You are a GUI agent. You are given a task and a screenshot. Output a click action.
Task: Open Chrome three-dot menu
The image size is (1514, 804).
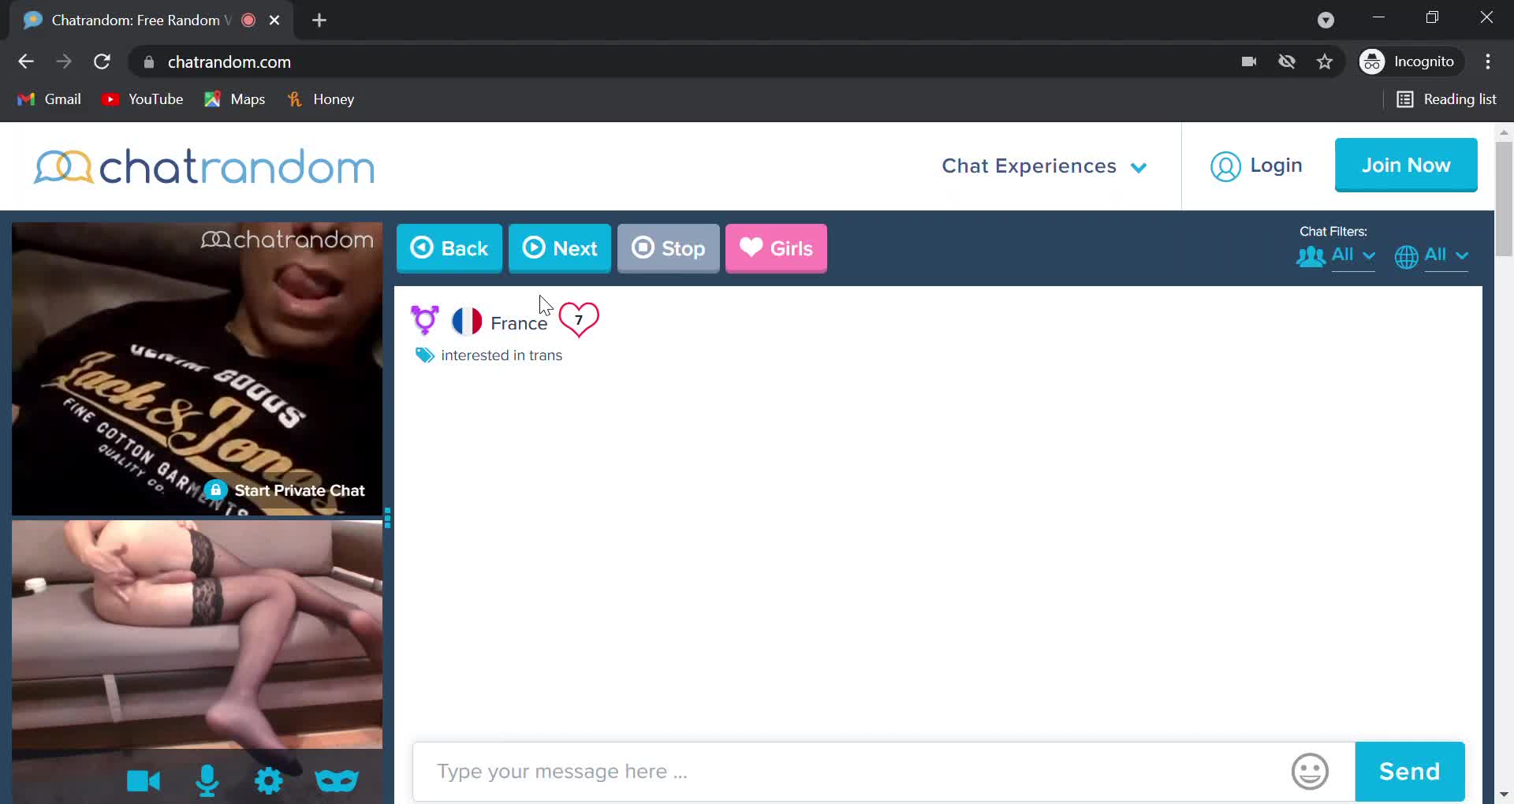tap(1488, 61)
